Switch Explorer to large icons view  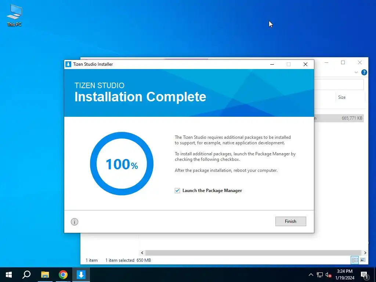click(363, 260)
